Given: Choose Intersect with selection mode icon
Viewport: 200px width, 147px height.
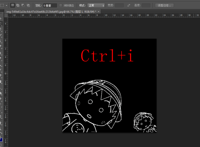Looking at the screenshot, I should click(28, 5).
